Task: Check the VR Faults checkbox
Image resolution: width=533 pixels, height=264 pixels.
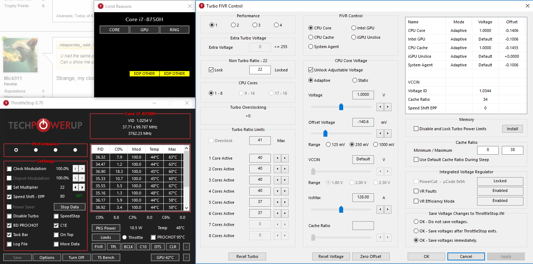Action: [416, 191]
